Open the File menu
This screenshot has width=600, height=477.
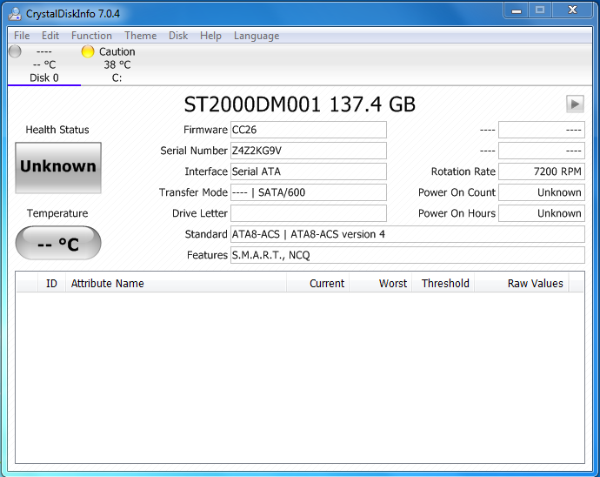coord(22,36)
